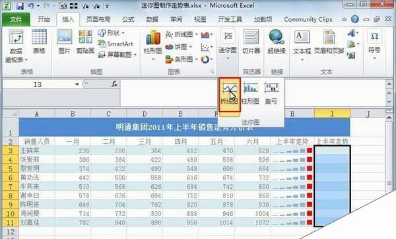Switch to the Review tab

tap(176, 19)
